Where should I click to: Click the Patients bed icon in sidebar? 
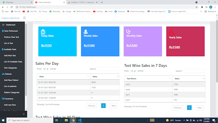click(x=3, y=74)
